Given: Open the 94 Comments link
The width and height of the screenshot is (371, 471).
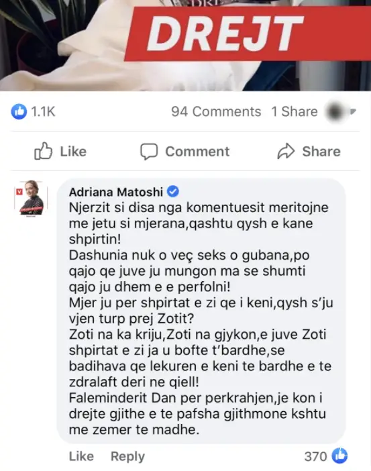Looking at the screenshot, I should point(216,111).
